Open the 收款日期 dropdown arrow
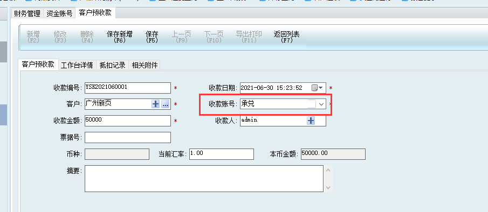The height and width of the screenshot is (212, 488). click(x=320, y=88)
